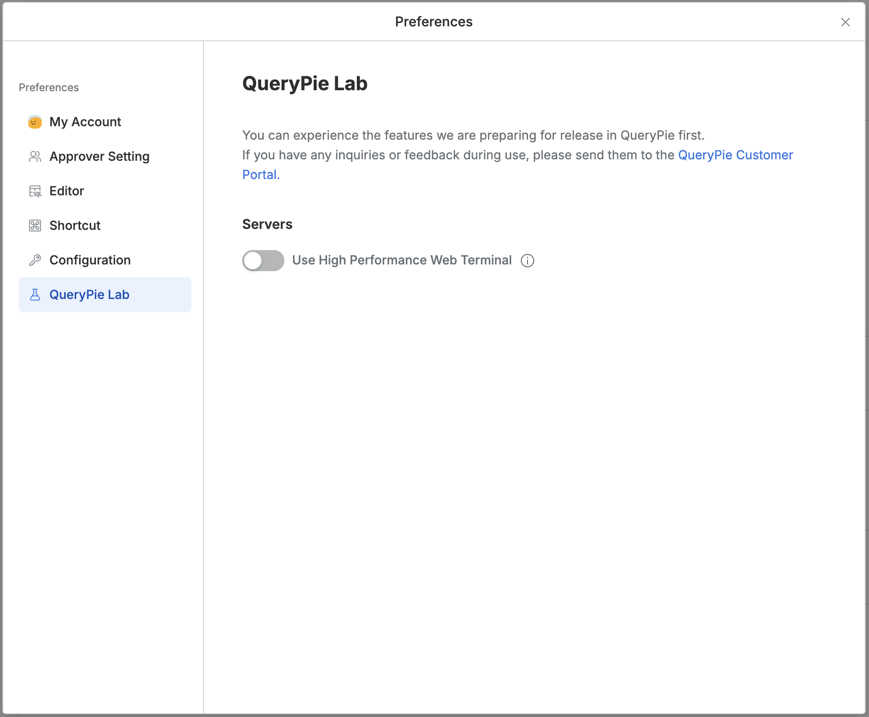This screenshot has width=869, height=717.
Task: Click the Preferences dialog title
Action: pos(434,22)
